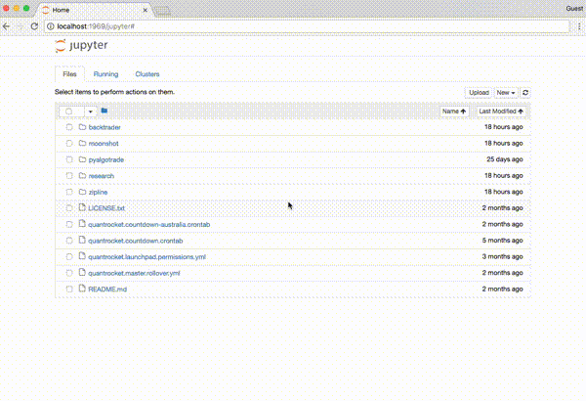
Task: Select the Home browser tab
Action: click(94, 10)
